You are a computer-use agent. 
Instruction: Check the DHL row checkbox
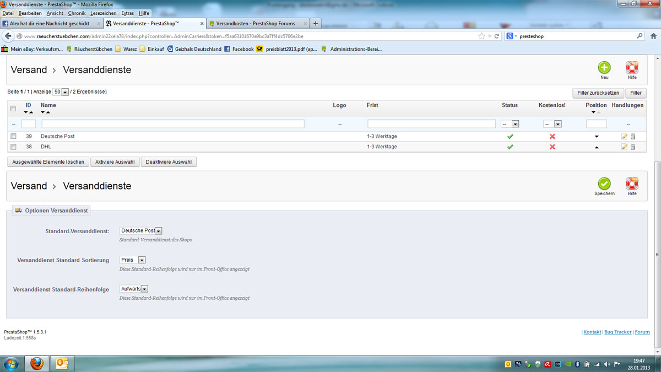pos(13,147)
